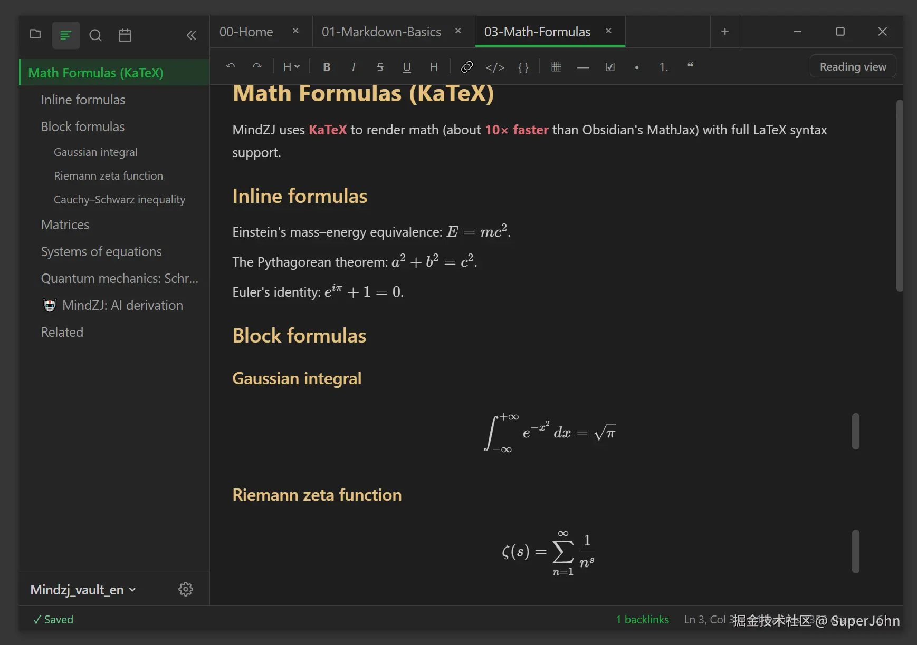Insert a code block with braces icon
The image size is (917, 645).
tap(523, 66)
